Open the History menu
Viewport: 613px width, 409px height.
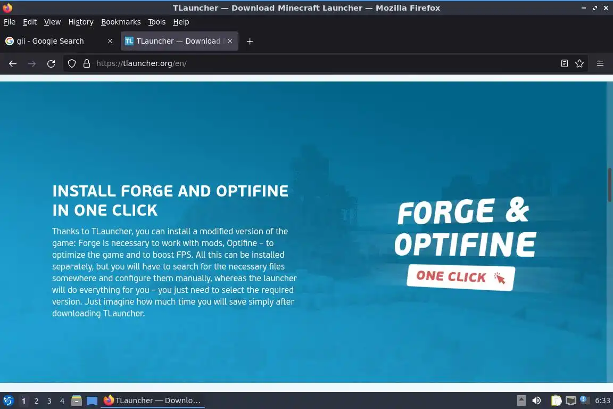(81, 22)
